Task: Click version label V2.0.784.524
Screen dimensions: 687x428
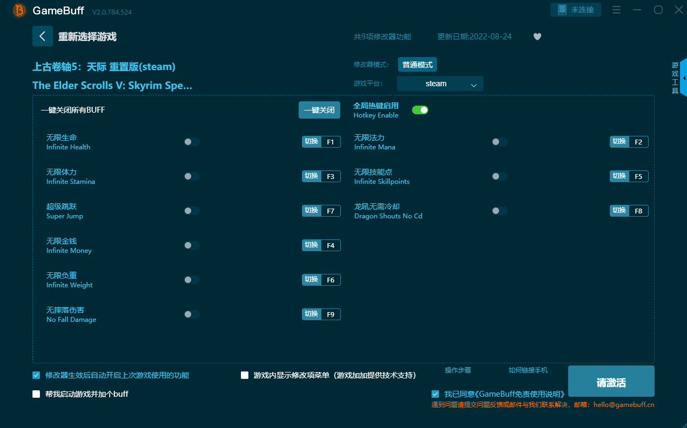Action: pyautogui.click(x=112, y=12)
